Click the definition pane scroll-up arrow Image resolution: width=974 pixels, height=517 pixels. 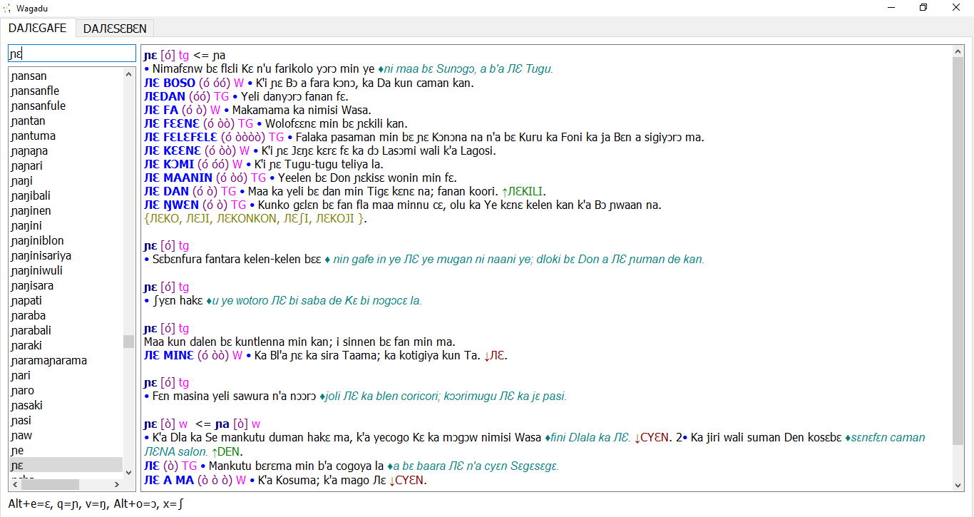[958, 52]
